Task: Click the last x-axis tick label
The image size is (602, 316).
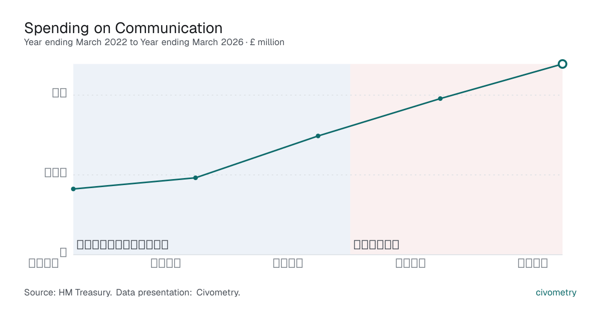Action: click(533, 263)
